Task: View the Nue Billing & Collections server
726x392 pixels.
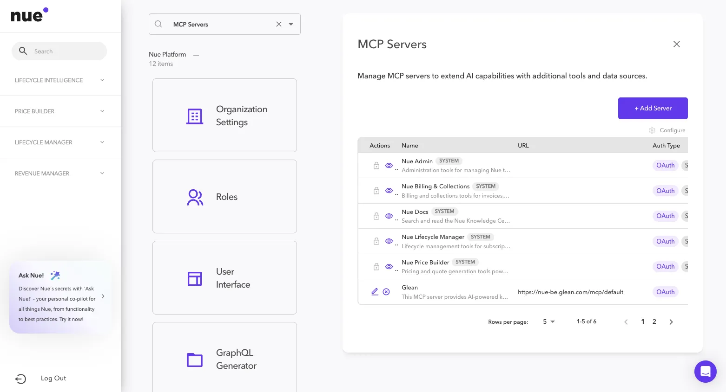Action: click(x=389, y=191)
